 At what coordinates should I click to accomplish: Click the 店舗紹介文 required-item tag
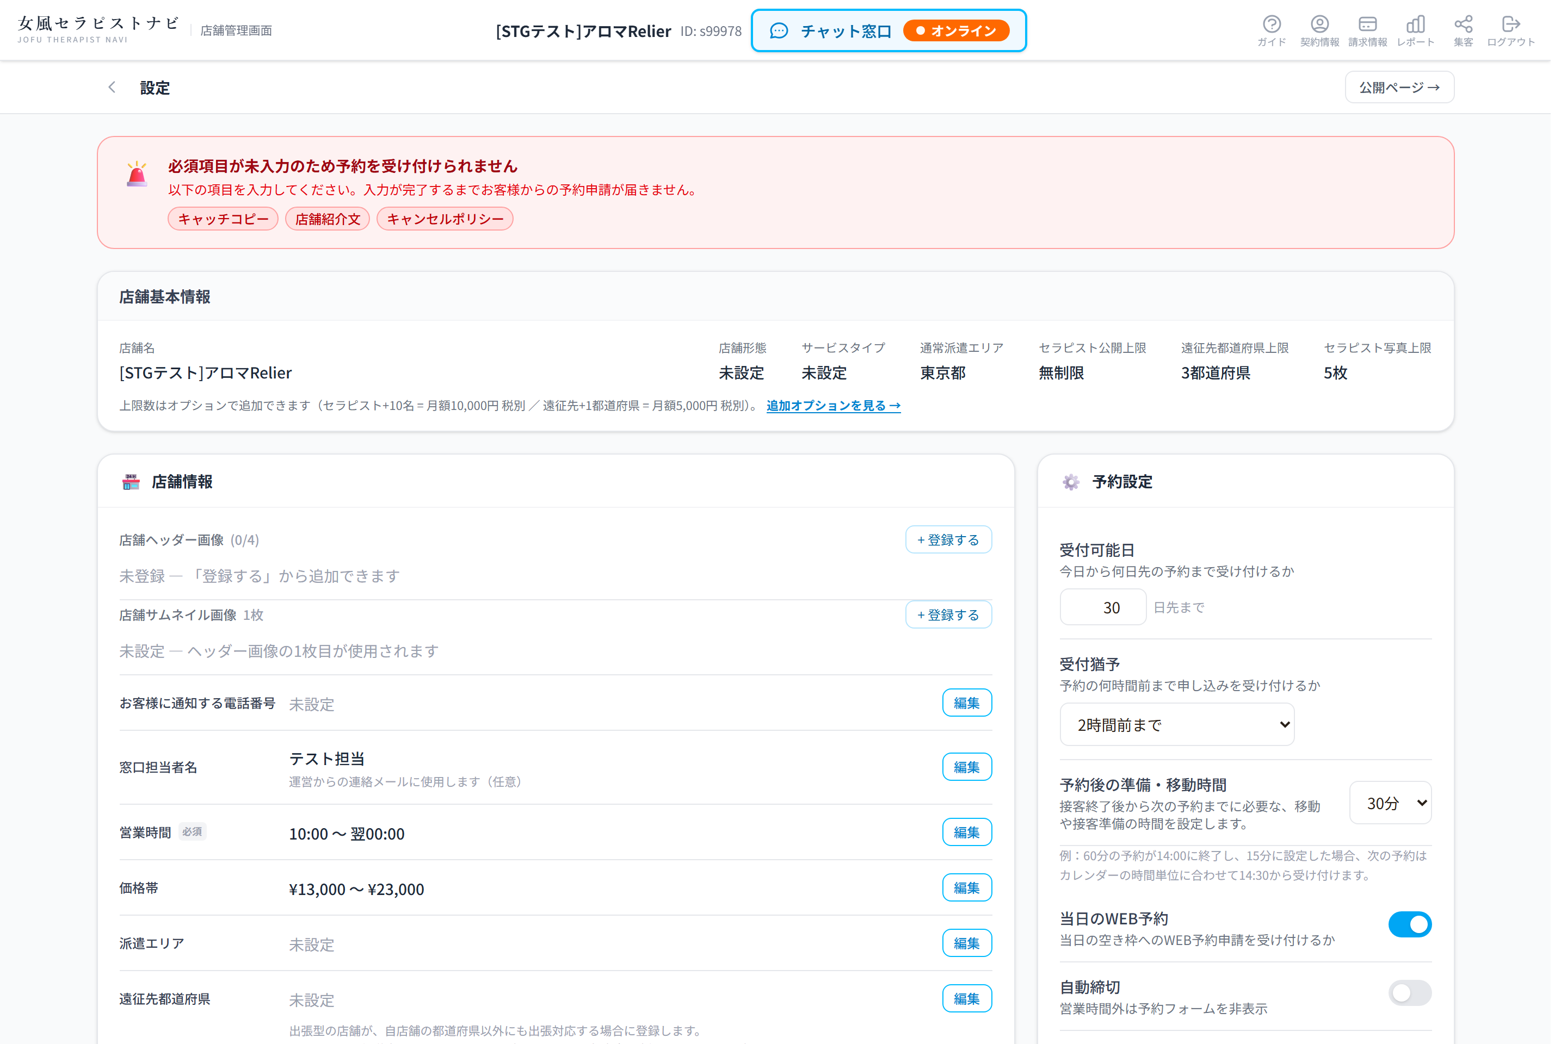(331, 221)
